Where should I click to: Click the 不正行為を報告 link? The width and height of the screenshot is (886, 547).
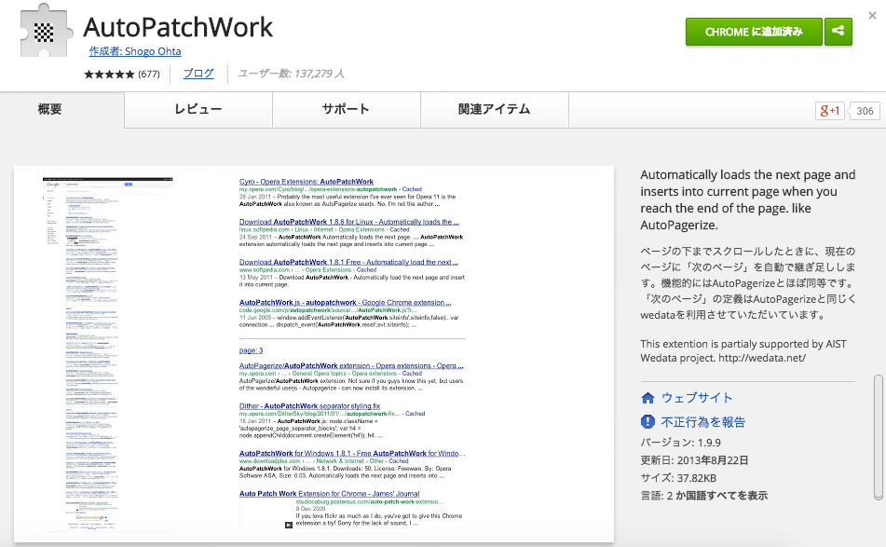(703, 422)
